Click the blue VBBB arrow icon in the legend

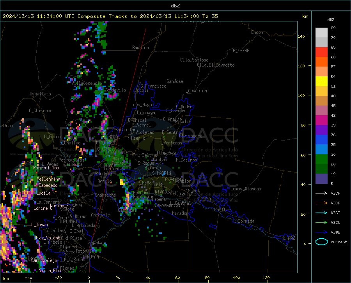point(321,232)
